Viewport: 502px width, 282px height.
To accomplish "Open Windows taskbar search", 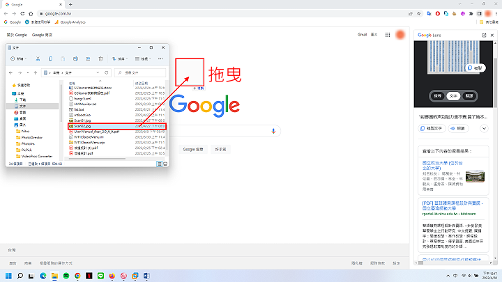I will tap(20, 276).
